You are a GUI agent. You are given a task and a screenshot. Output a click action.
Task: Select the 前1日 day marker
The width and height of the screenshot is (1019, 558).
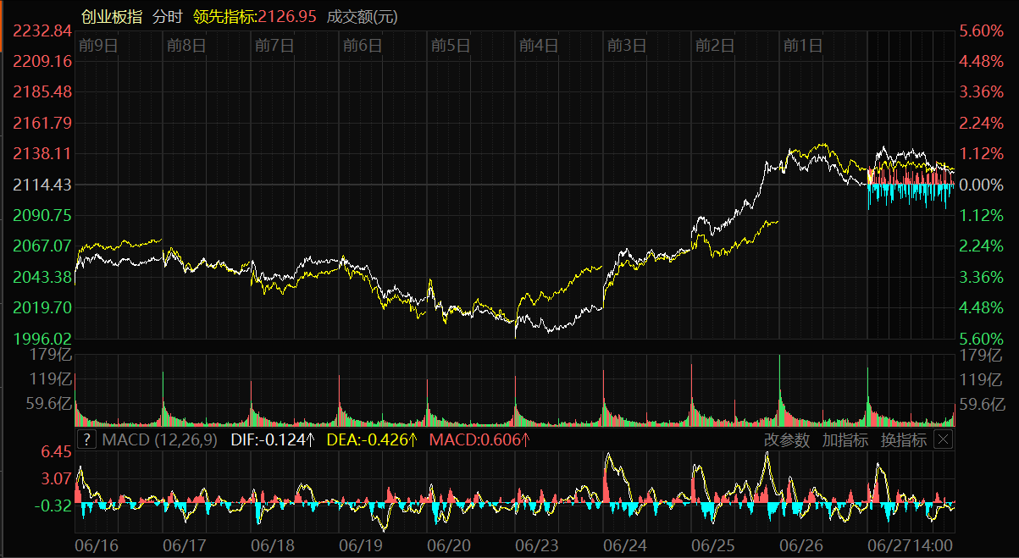pyautogui.click(x=802, y=46)
